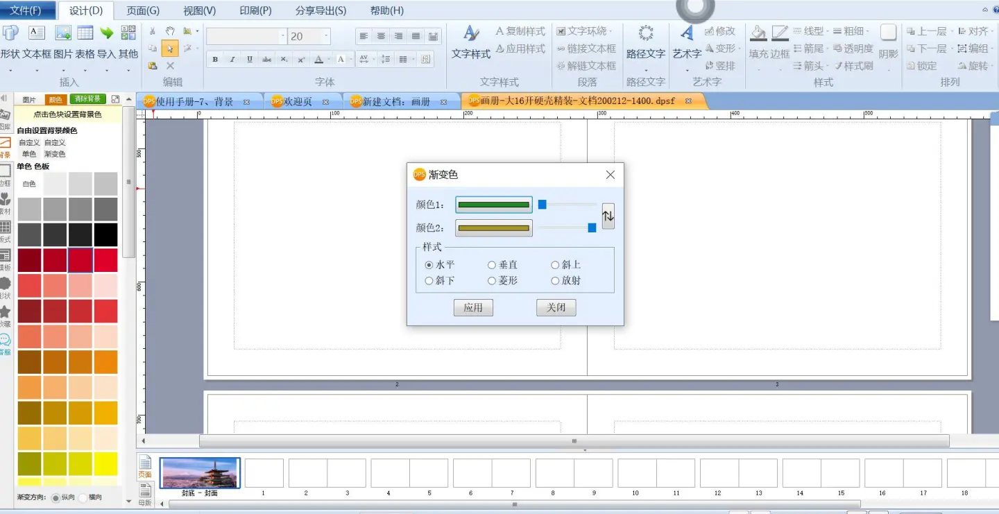Click the 表格 table insert icon
The width and height of the screenshot is (999, 514).
[85, 33]
